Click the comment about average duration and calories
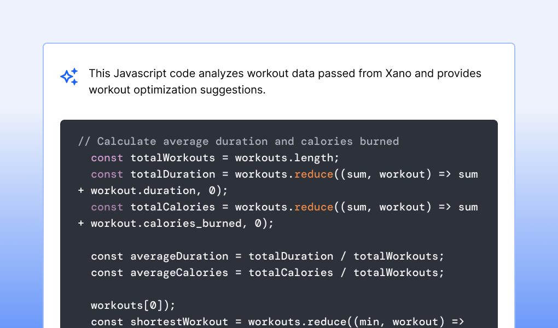The width and height of the screenshot is (558, 328). [239, 141]
